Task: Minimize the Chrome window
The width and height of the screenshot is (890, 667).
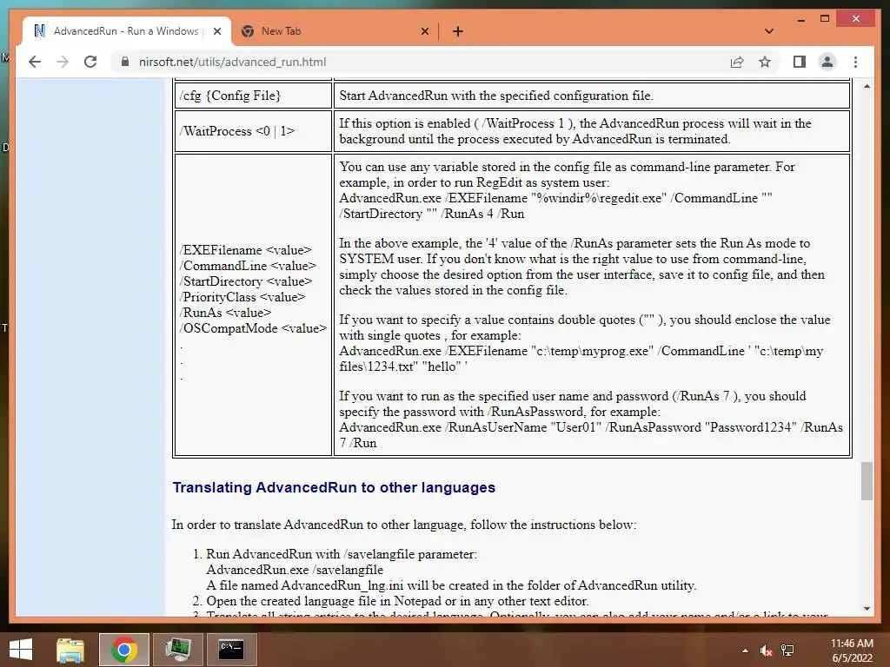Action: [800, 19]
